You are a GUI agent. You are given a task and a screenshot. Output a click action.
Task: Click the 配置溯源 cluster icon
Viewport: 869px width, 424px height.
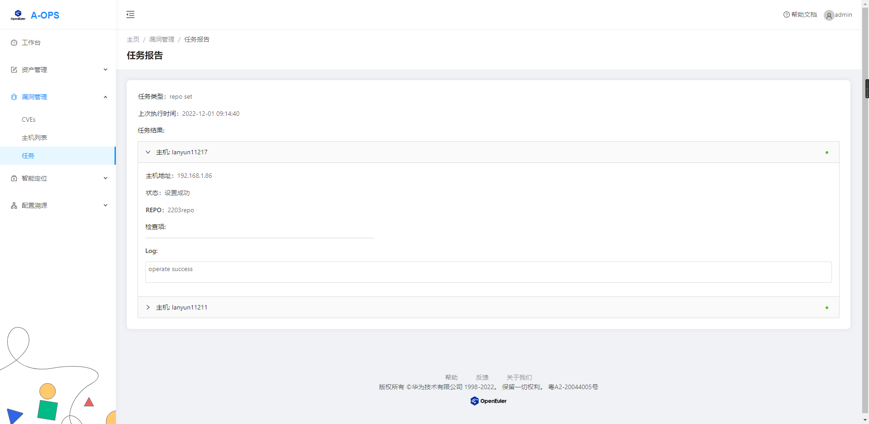tap(14, 205)
